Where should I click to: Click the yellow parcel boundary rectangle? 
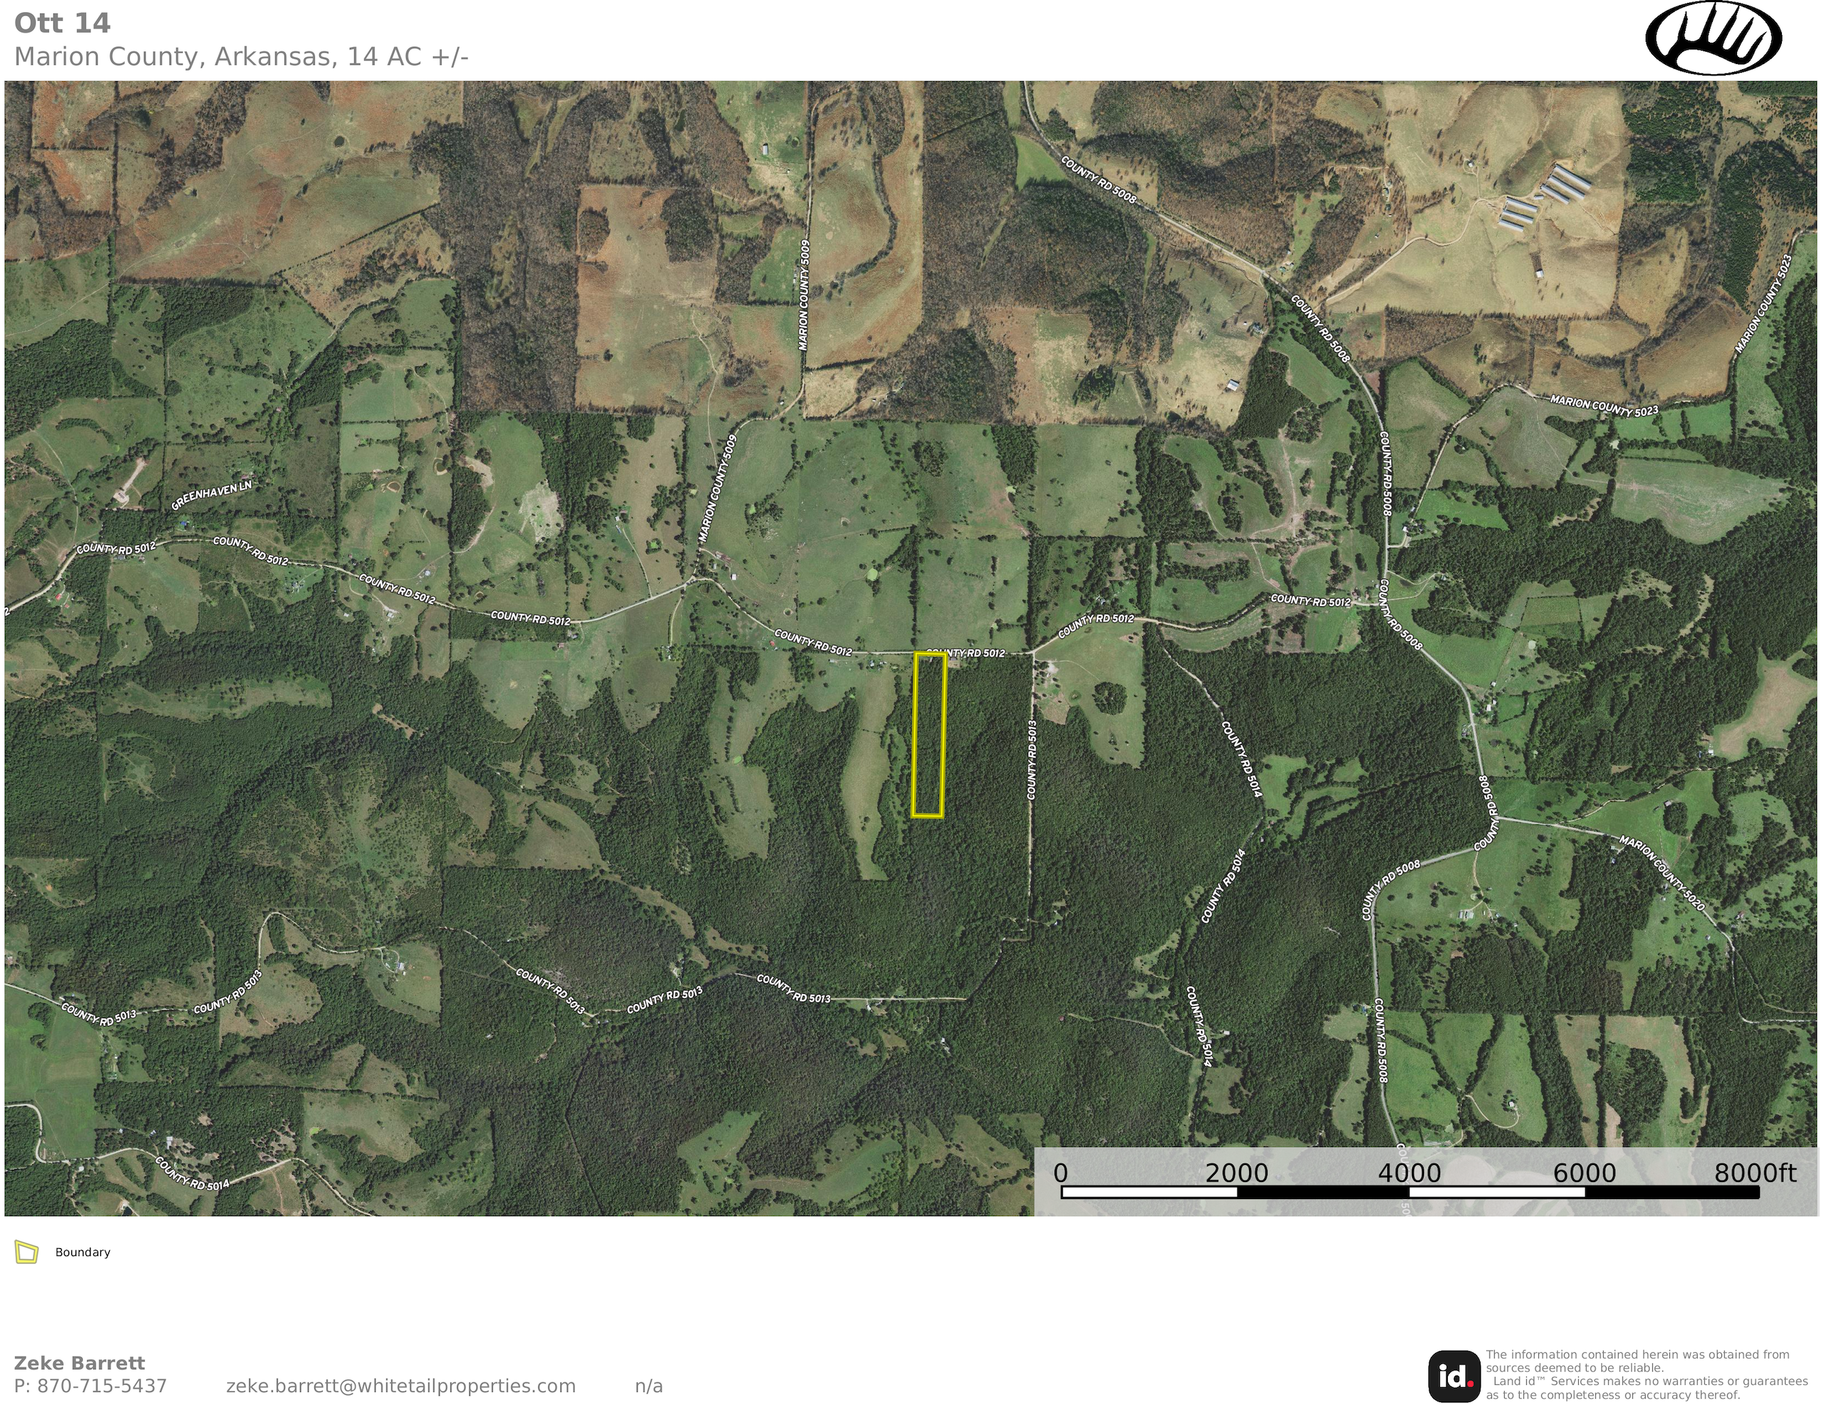928,735
